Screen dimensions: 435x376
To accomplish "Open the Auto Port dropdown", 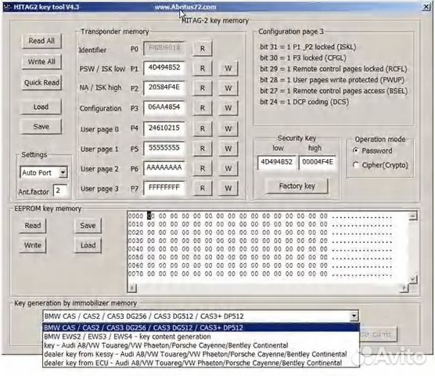I will pyautogui.click(x=63, y=172).
